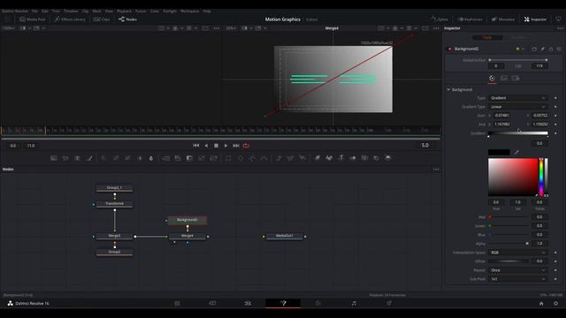This screenshot has height=318, width=566.
Task: Add a Color Corrector node from the toolbar
Action: 103,158
